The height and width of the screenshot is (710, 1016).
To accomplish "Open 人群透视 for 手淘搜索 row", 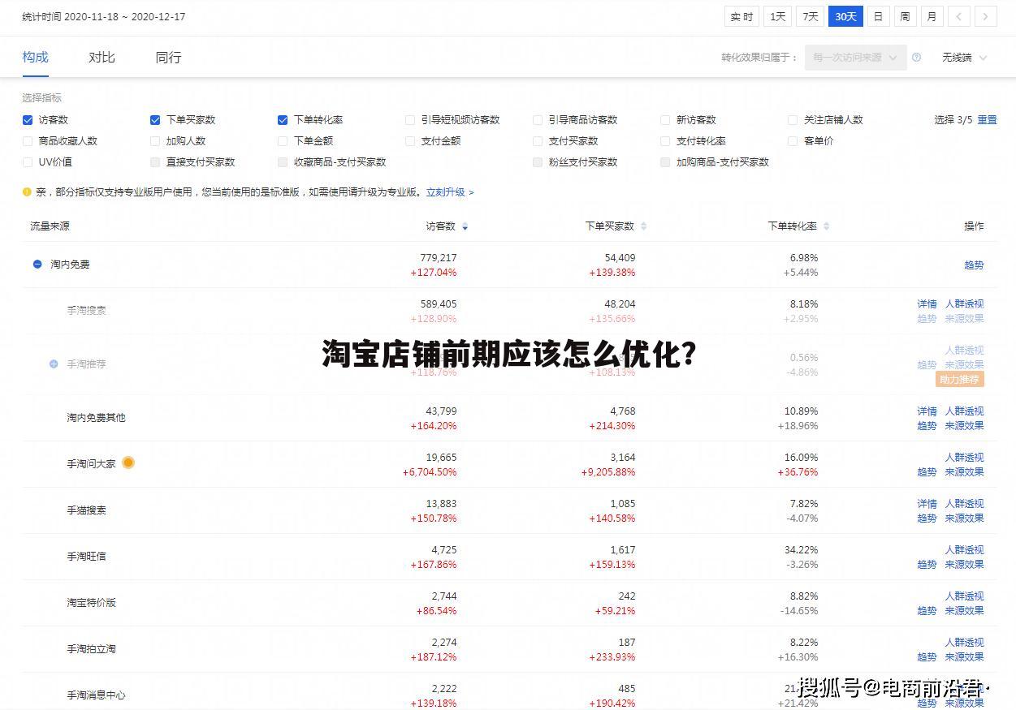I will [964, 304].
